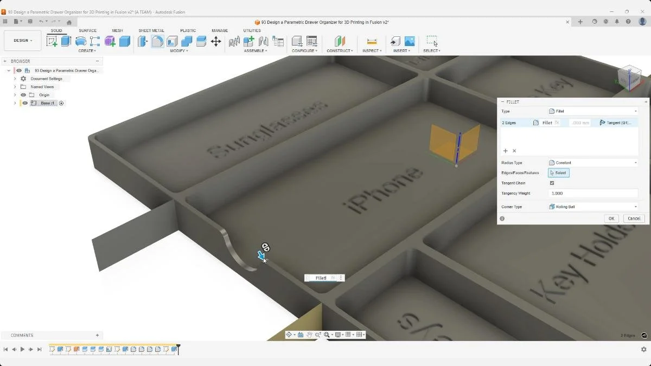The width and height of the screenshot is (651, 366).
Task: Open the Corner Type Rolling Ball dropdown
Action: coord(593,207)
